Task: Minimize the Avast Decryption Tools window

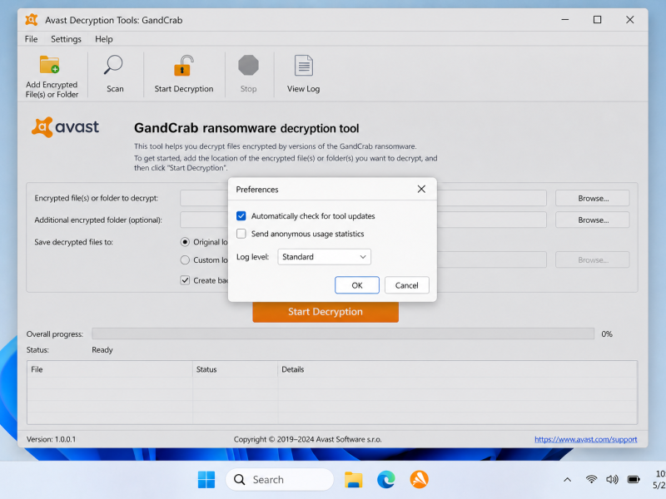Action: [565, 19]
